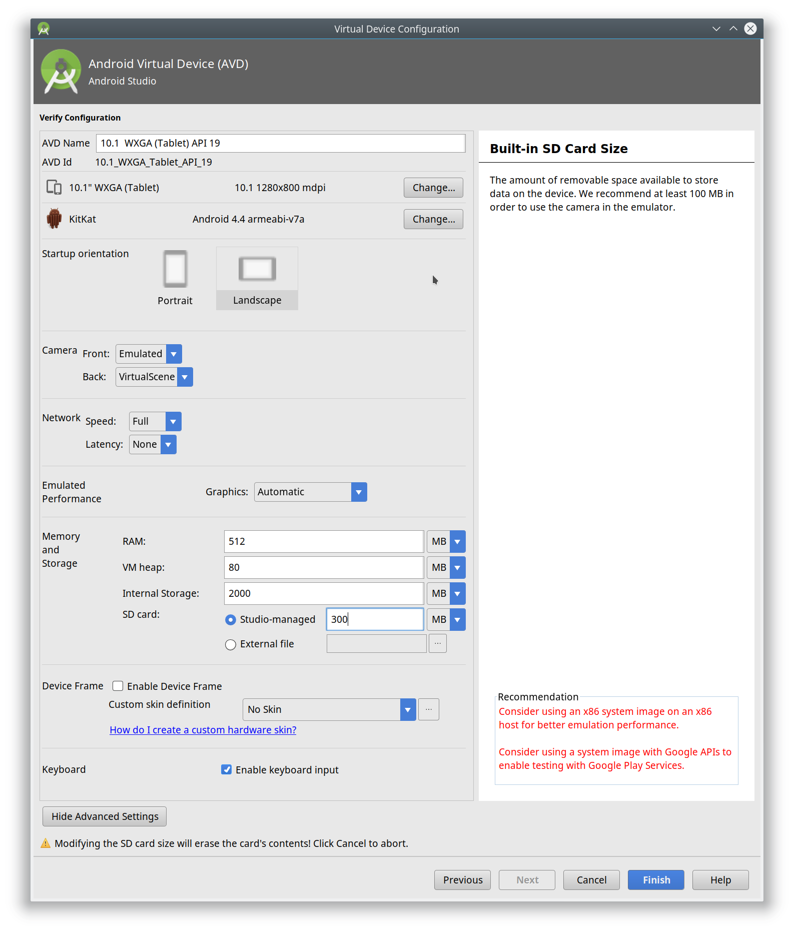Select Landscape startup orientation

tap(257, 278)
